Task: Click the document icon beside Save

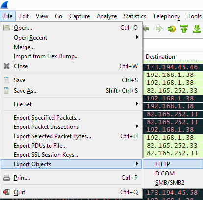Action: (x=6, y=80)
